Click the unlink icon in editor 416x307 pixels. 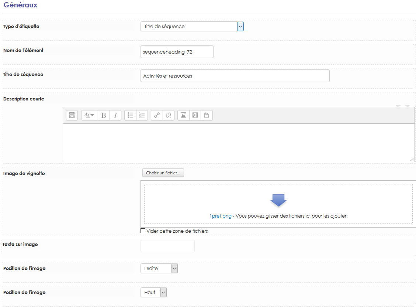tap(169, 115)
